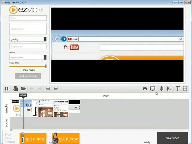Click the ezvid orange play logo
Image resolution: width=192 pixels, height=144 pixels.
click(13, 10)
